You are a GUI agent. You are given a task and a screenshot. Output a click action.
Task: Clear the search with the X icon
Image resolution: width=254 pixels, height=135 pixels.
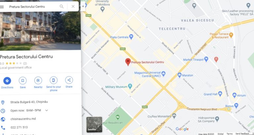[x=73, y=7]
